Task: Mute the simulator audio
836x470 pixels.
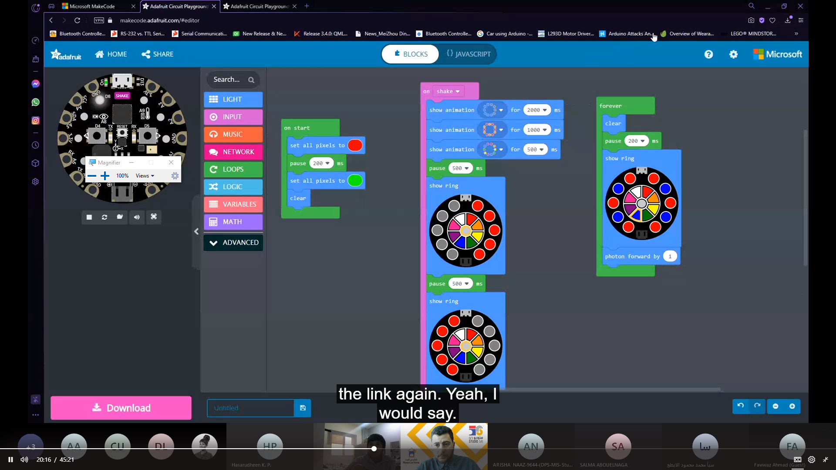Action: tap(137, 217)
